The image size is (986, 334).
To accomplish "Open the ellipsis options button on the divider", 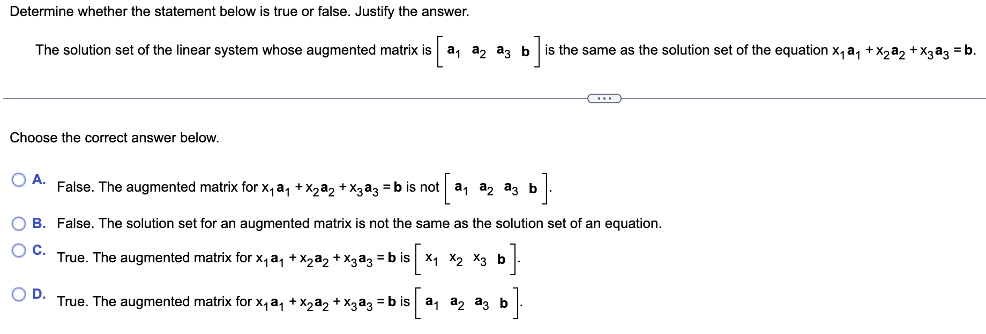I will click(604, 98).
